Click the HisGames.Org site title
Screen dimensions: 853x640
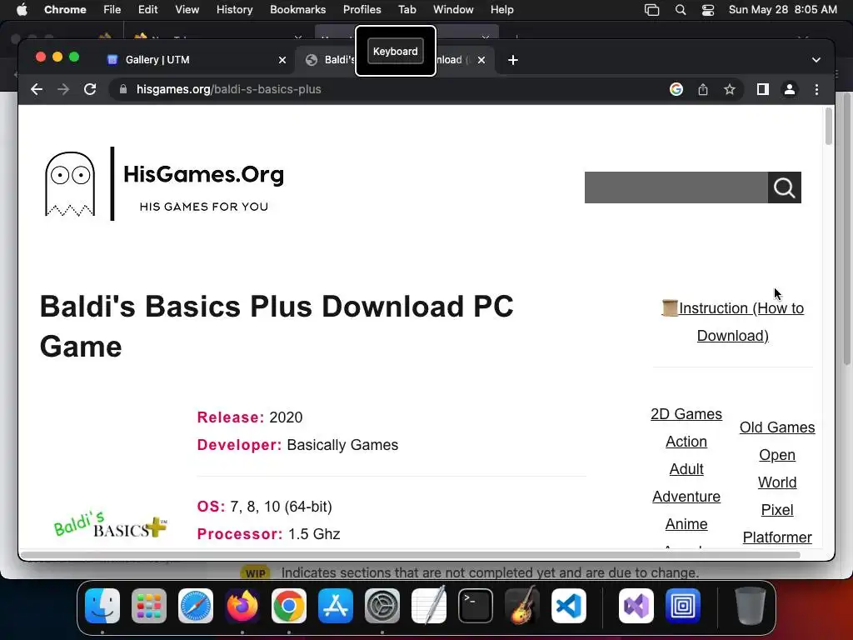pyautogui.click(x=203, y=174)
